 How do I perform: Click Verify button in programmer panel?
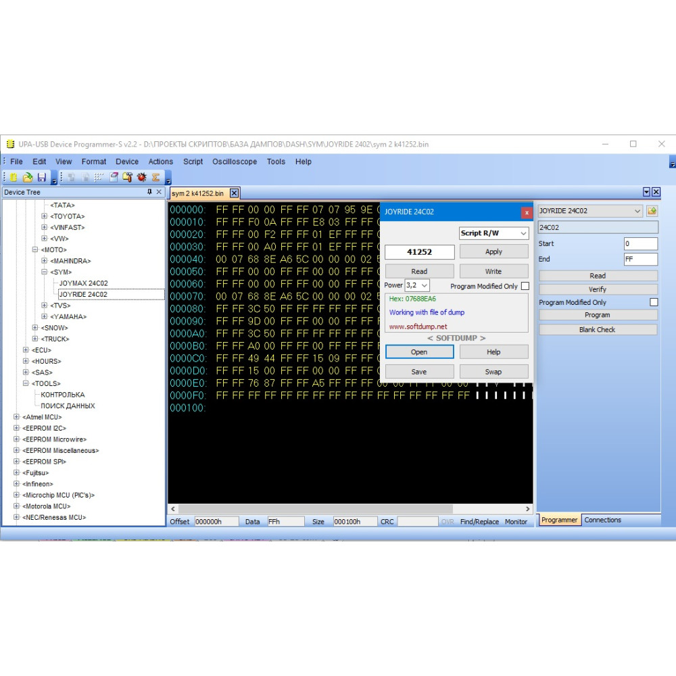598,289
